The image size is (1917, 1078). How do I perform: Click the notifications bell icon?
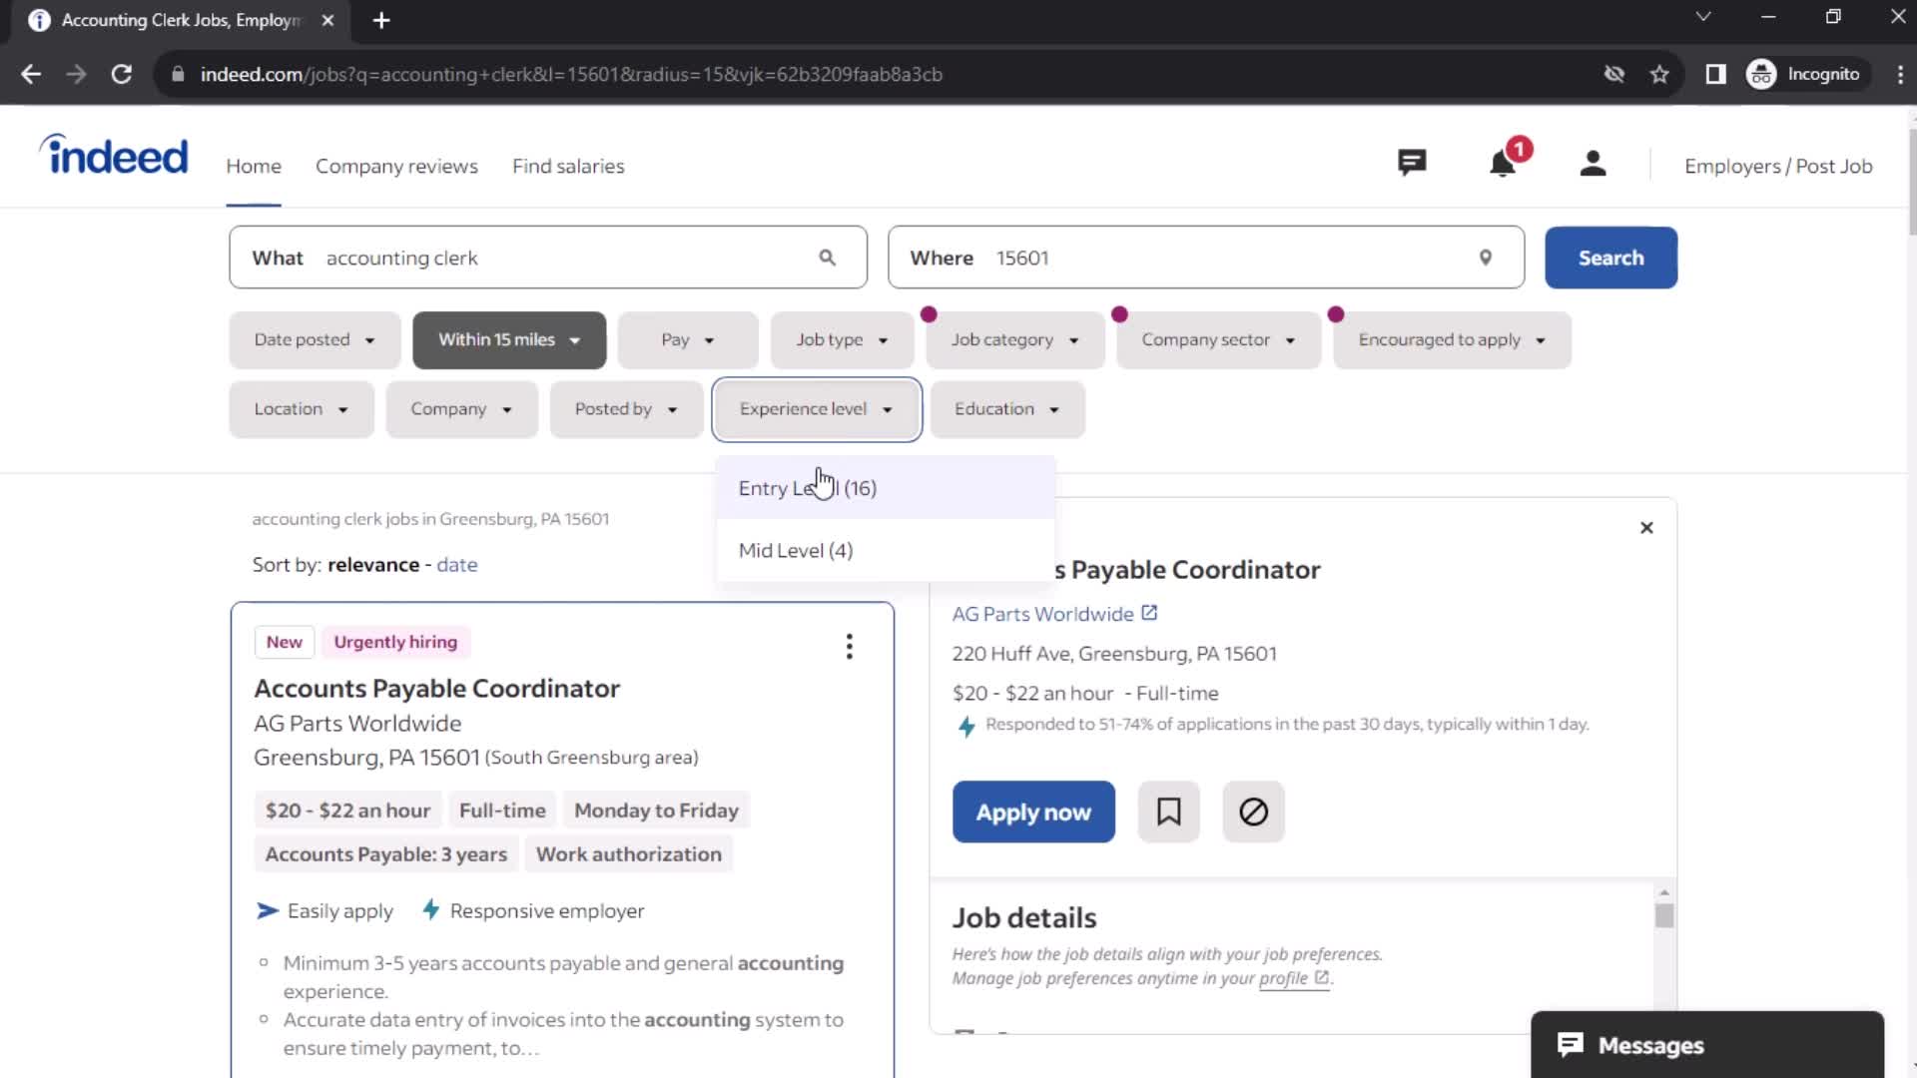(x=1503, y=165)
